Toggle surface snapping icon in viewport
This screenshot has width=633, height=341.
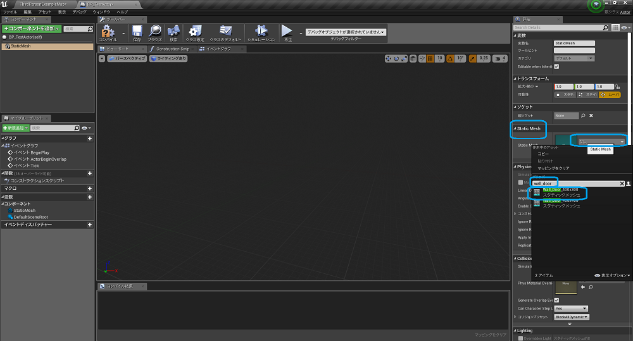pos(422,58)
